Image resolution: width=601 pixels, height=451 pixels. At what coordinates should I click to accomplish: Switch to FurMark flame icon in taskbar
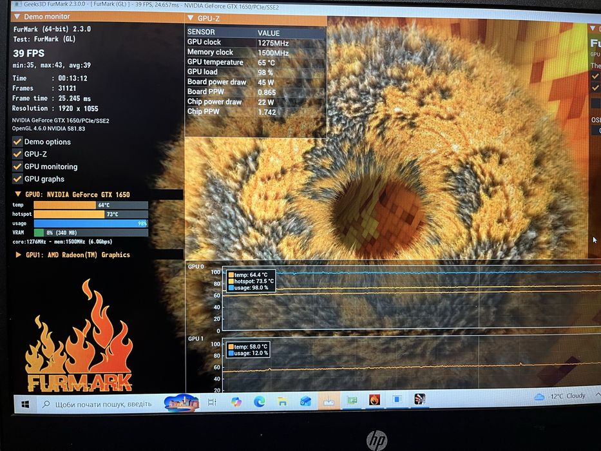click(x=374, y=400)
